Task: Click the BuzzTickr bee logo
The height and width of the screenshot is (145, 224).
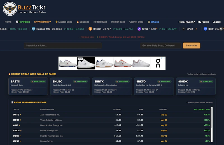Action: [10, 9]
